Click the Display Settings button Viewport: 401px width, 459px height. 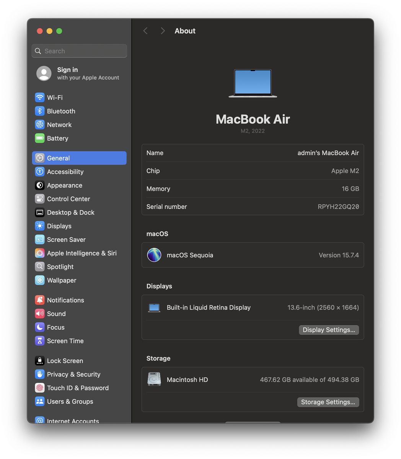pos(329,330)
